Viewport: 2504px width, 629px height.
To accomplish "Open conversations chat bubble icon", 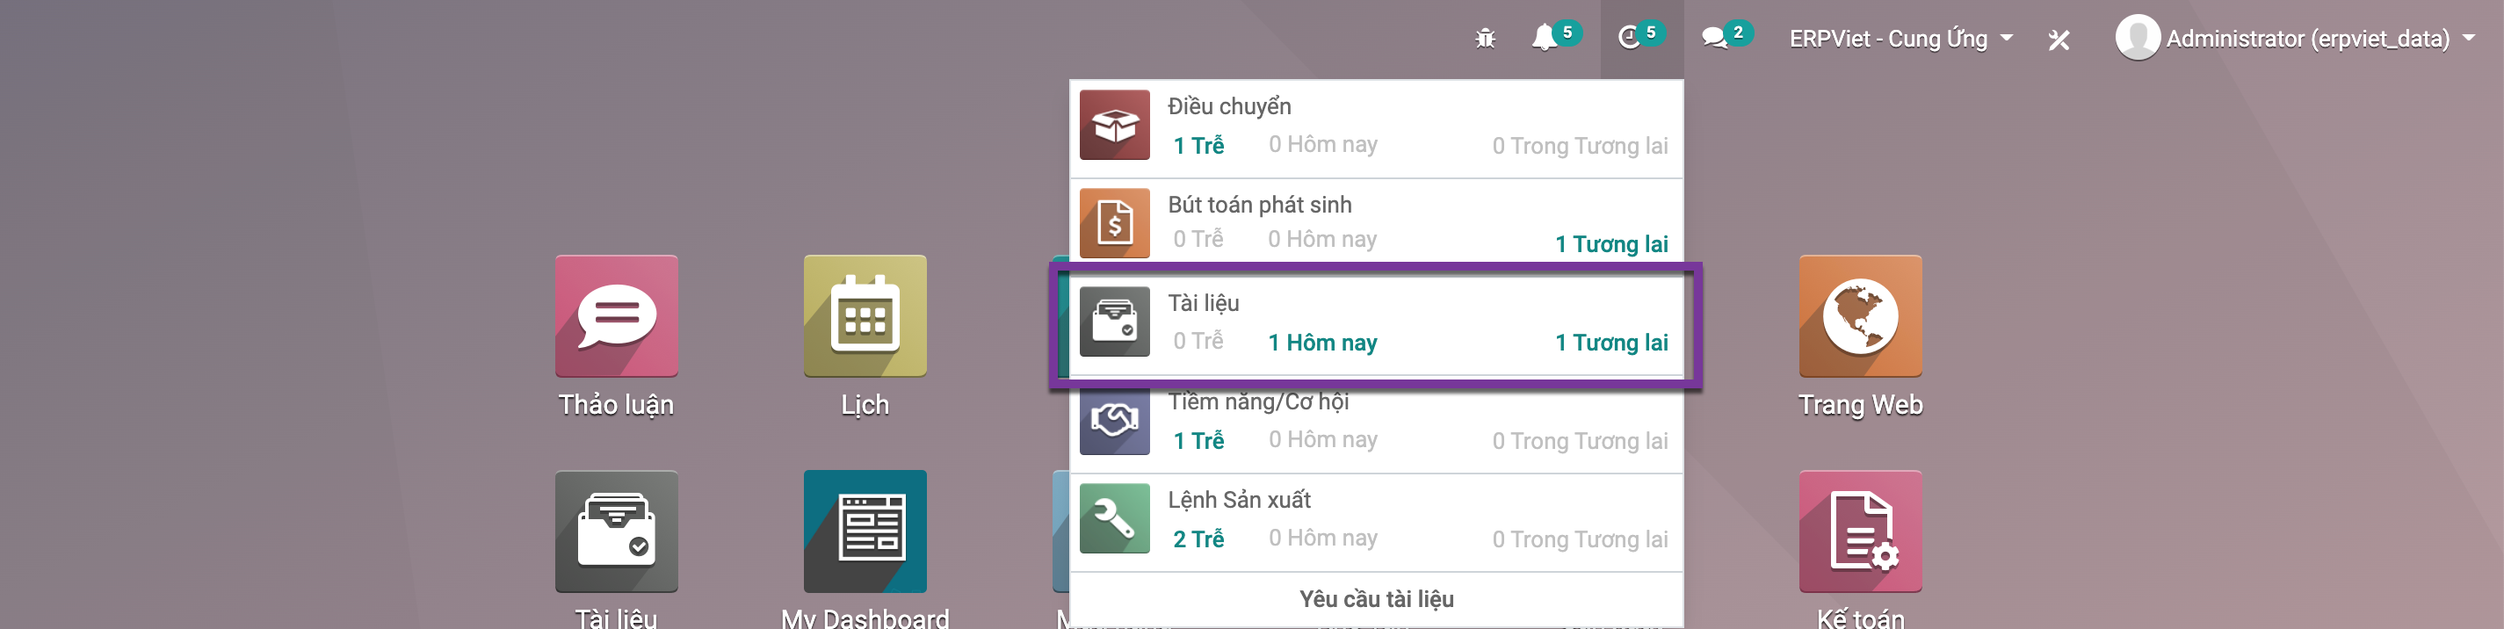I will click(1714, 39).
